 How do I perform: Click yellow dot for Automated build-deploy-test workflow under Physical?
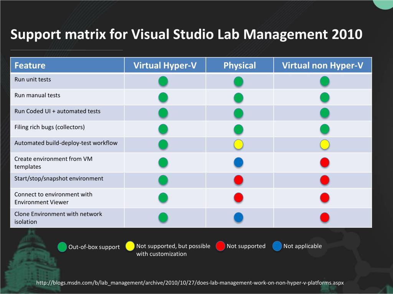point(239,145)
